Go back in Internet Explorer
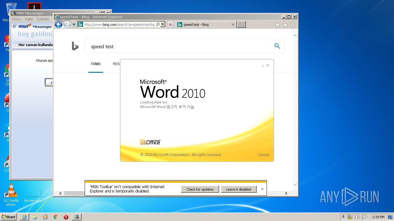Screen dimensions: 394x221 pos(58,25)
